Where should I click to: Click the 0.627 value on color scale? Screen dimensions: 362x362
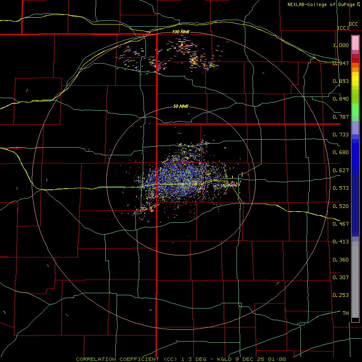click(341, 171)
